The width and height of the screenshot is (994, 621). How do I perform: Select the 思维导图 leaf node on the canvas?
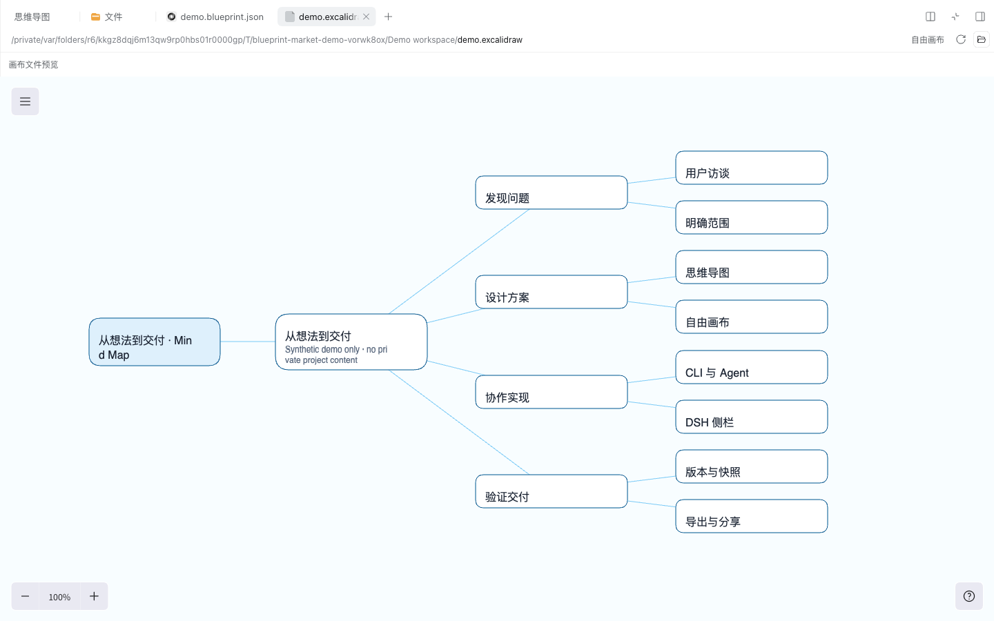point(752,267)
